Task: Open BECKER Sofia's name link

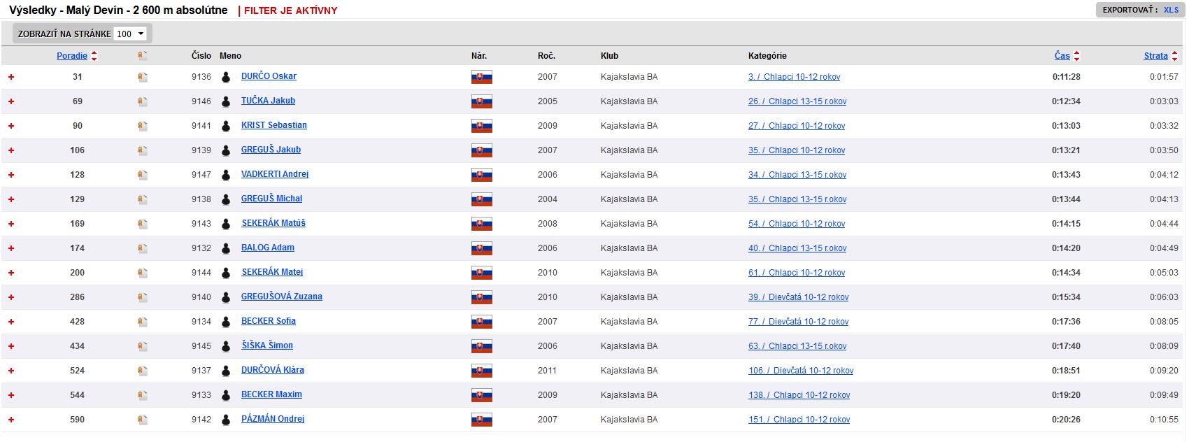Action: point(268,321)
